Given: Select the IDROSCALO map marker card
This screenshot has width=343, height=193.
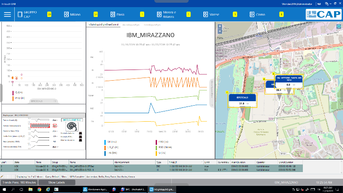Looking at the screenshot, I should pos(242,100).
